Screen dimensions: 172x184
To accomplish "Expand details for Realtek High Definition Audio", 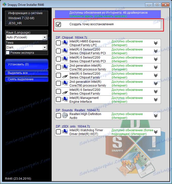I will [156, 116].
